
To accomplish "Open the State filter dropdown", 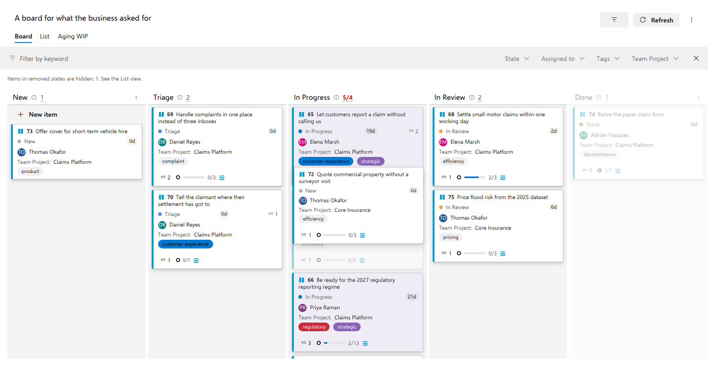I will click(x=517, y=59).
